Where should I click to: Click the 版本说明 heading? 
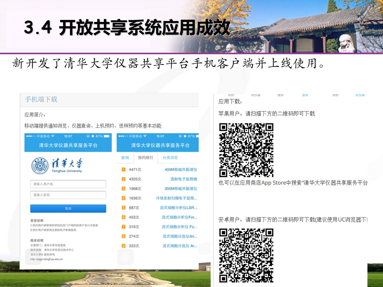pyautogui.click(x=37, y=240)
